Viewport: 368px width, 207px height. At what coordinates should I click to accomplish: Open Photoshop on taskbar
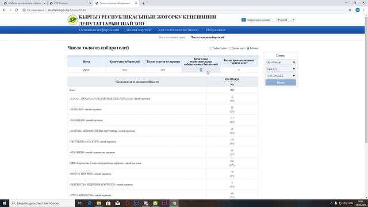[x=136, y=203]
